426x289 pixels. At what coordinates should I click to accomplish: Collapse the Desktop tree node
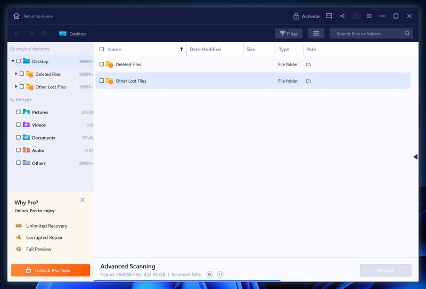13,61
